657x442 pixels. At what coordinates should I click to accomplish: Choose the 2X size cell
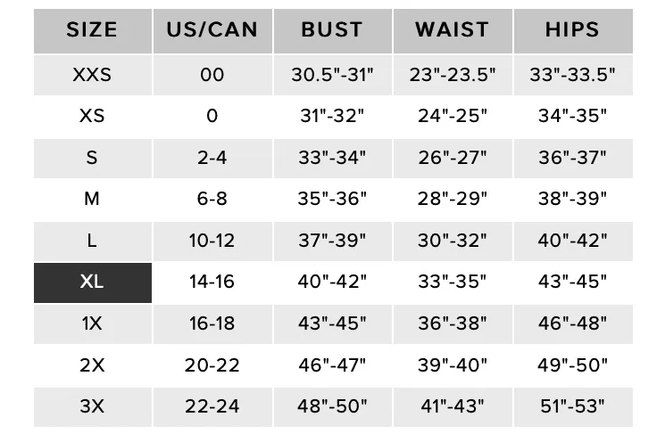point(93,365)
